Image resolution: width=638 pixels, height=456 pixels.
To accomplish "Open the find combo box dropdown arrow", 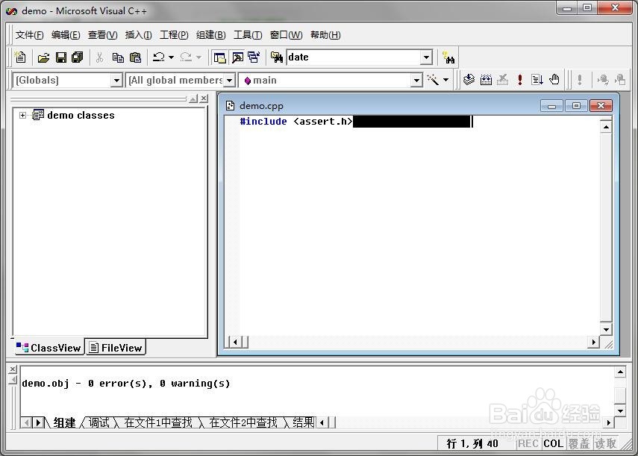I will point(426,57).
